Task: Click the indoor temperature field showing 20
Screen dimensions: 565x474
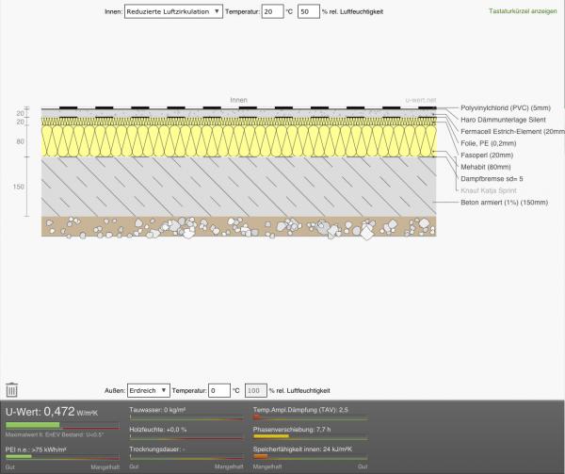Action: click(271, 11)
